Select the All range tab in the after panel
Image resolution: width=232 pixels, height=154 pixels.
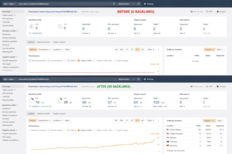coord(143,120)
